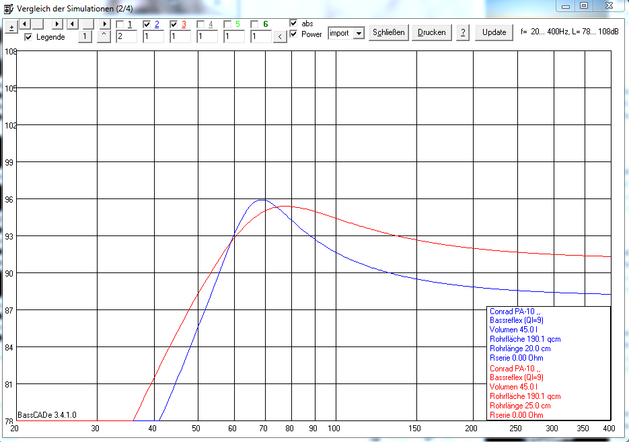Screen dimensions: 629x442
Task: Click the Update button
Action: pyautogui.click(x=494, y=32)
